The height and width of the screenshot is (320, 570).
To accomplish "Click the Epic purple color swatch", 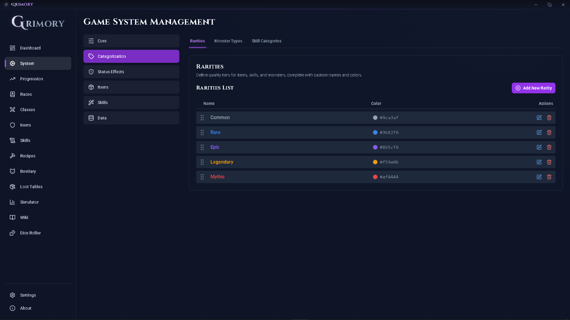I will [x=375, y=147].
